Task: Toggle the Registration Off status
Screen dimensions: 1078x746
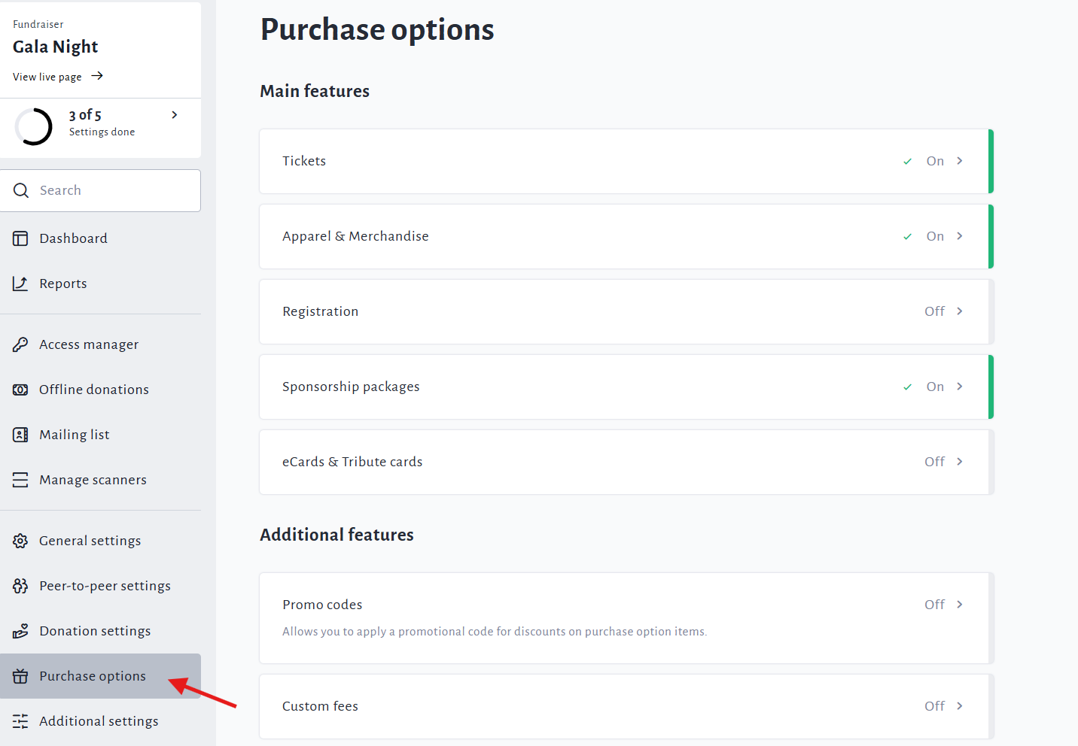Action: pyautogui.click(x=934, y=311)
